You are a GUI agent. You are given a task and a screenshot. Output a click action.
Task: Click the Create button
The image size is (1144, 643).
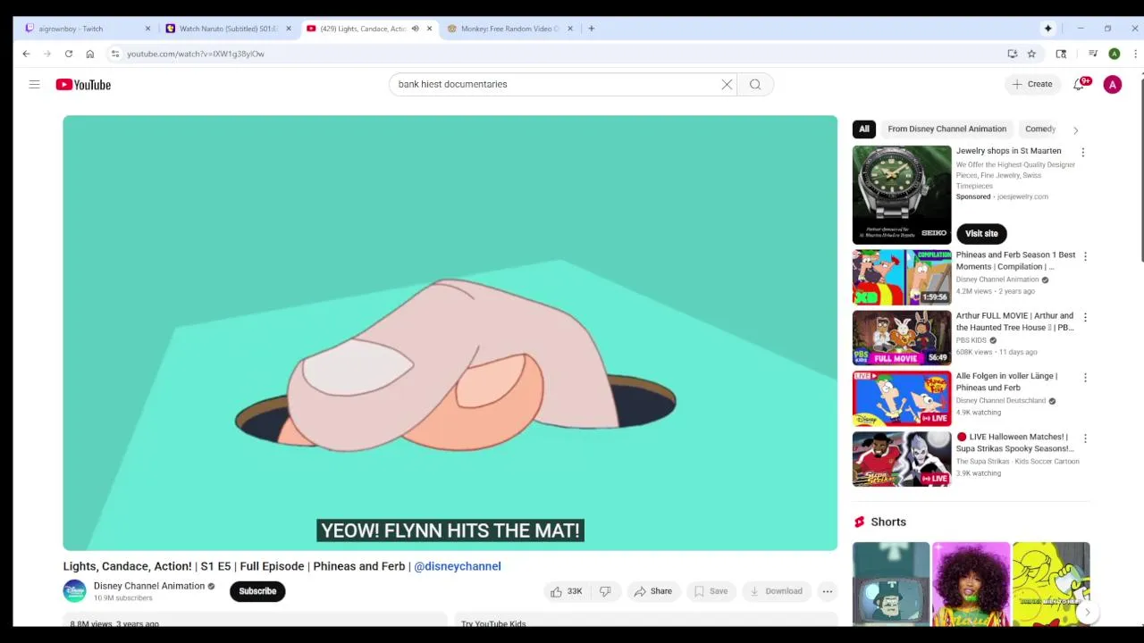pyautogui.click(x=1032, y=84)
